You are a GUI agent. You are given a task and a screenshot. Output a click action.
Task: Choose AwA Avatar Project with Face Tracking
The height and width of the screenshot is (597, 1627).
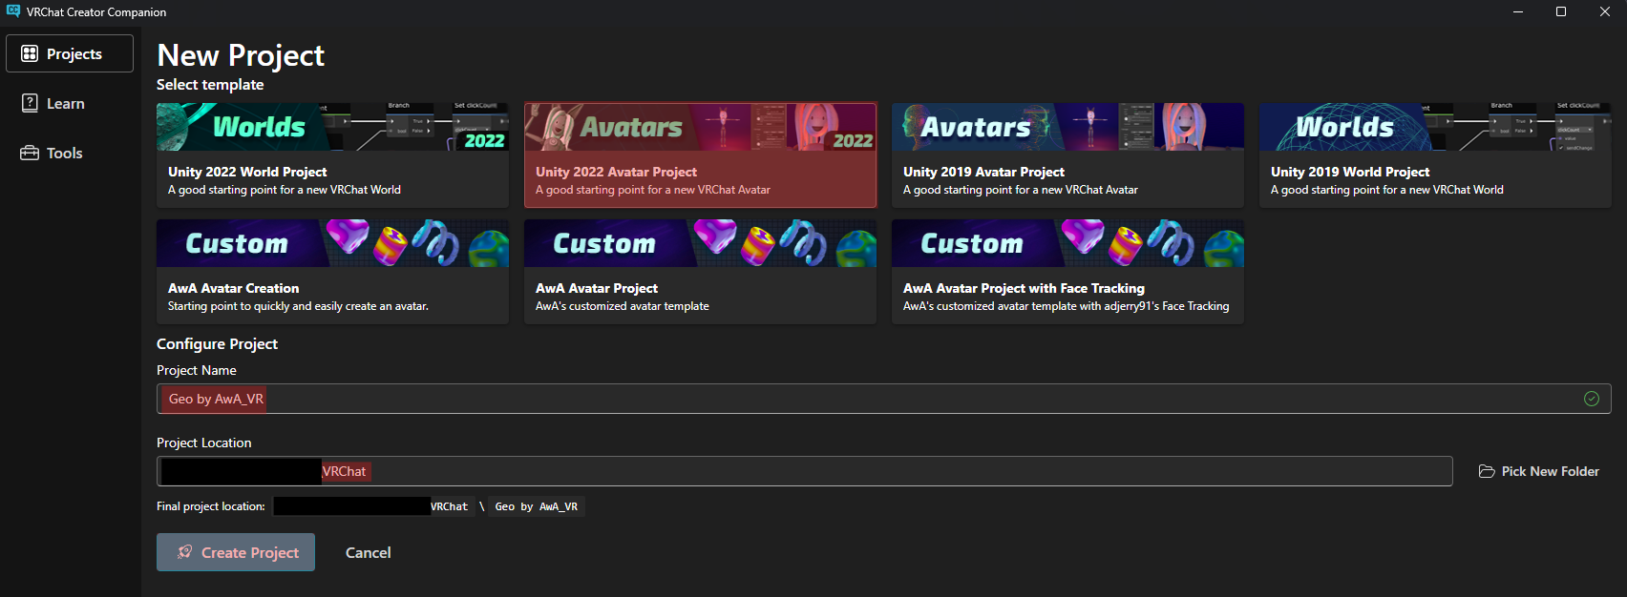1067,272
